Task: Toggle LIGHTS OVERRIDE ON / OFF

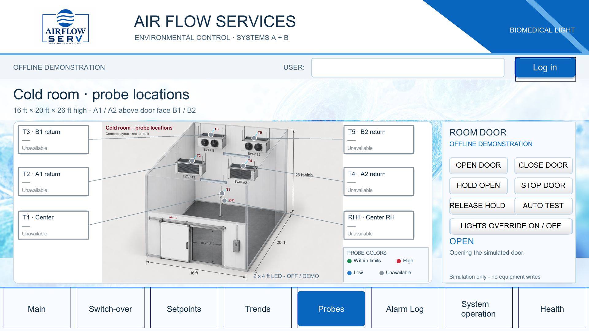Action: pos(511,226)
